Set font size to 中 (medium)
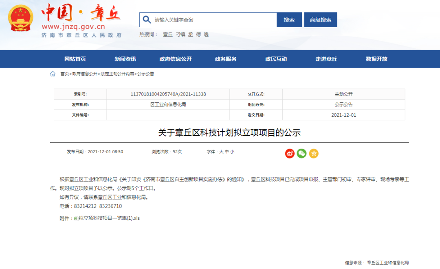The width and height of the screenshot is (440, 269). (x=227, y=152)
